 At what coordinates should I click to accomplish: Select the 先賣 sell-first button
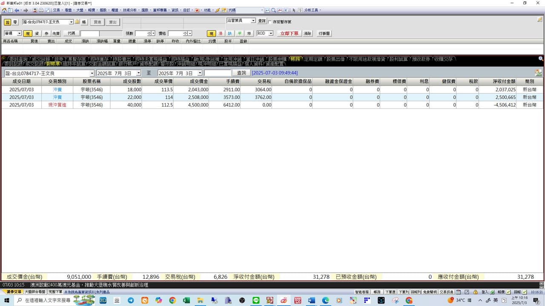pos(56,34)
